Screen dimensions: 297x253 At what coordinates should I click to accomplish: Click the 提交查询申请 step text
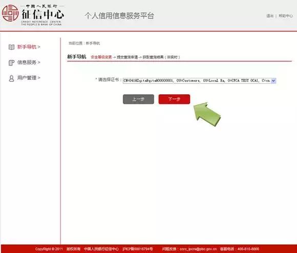tap(127, 57)
